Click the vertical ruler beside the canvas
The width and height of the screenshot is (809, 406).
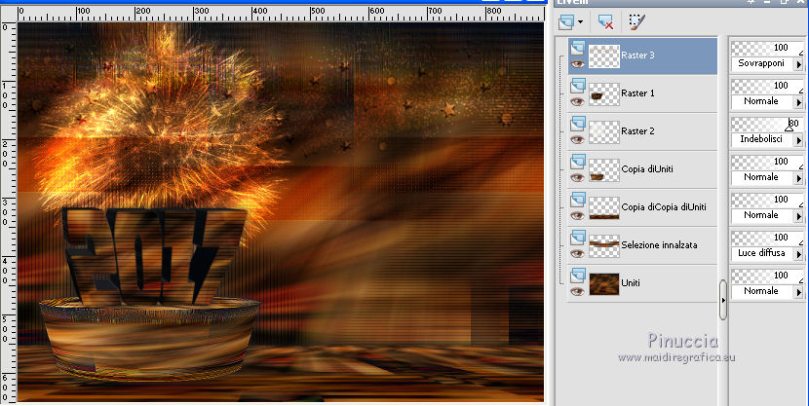click(x=8, y=211)
